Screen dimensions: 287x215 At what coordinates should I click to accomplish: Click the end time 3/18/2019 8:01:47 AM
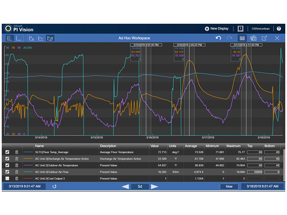[262, 187]
